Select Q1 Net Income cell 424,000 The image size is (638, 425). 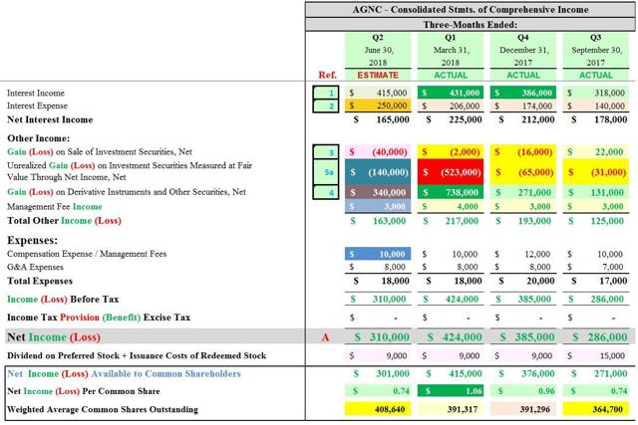point(451,336)
